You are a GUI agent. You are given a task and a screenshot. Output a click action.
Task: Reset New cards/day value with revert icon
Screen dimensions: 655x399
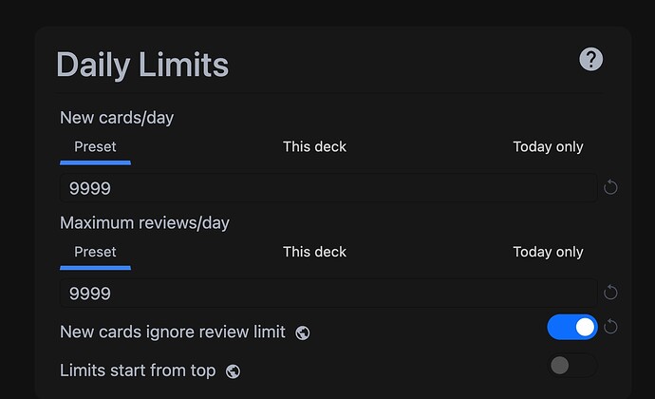(610, 187)
